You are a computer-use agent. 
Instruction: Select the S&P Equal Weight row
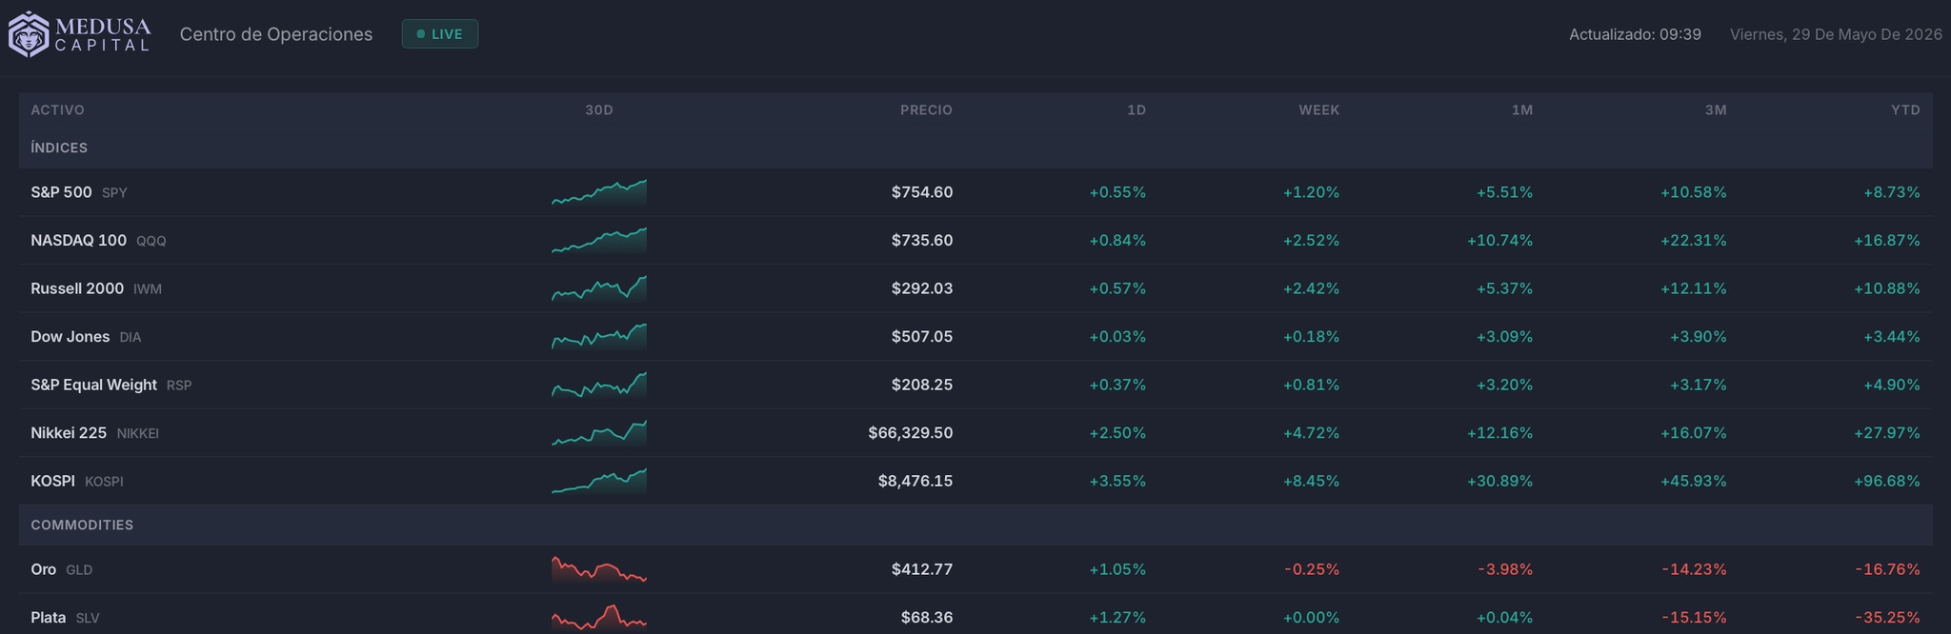(975, 385)
